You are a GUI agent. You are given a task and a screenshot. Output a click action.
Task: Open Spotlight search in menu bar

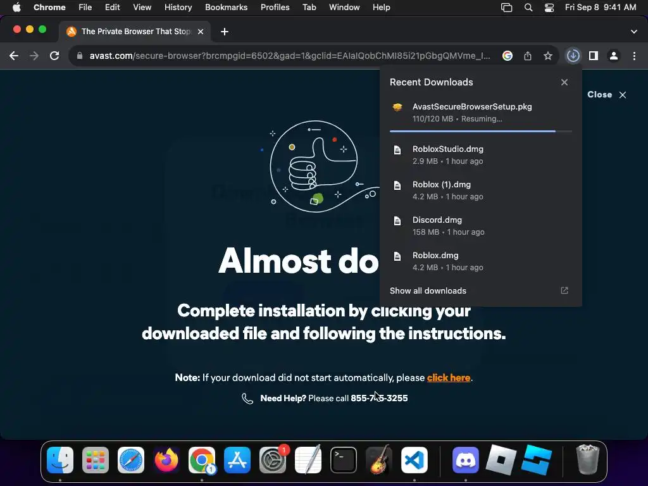pos(528,8)
